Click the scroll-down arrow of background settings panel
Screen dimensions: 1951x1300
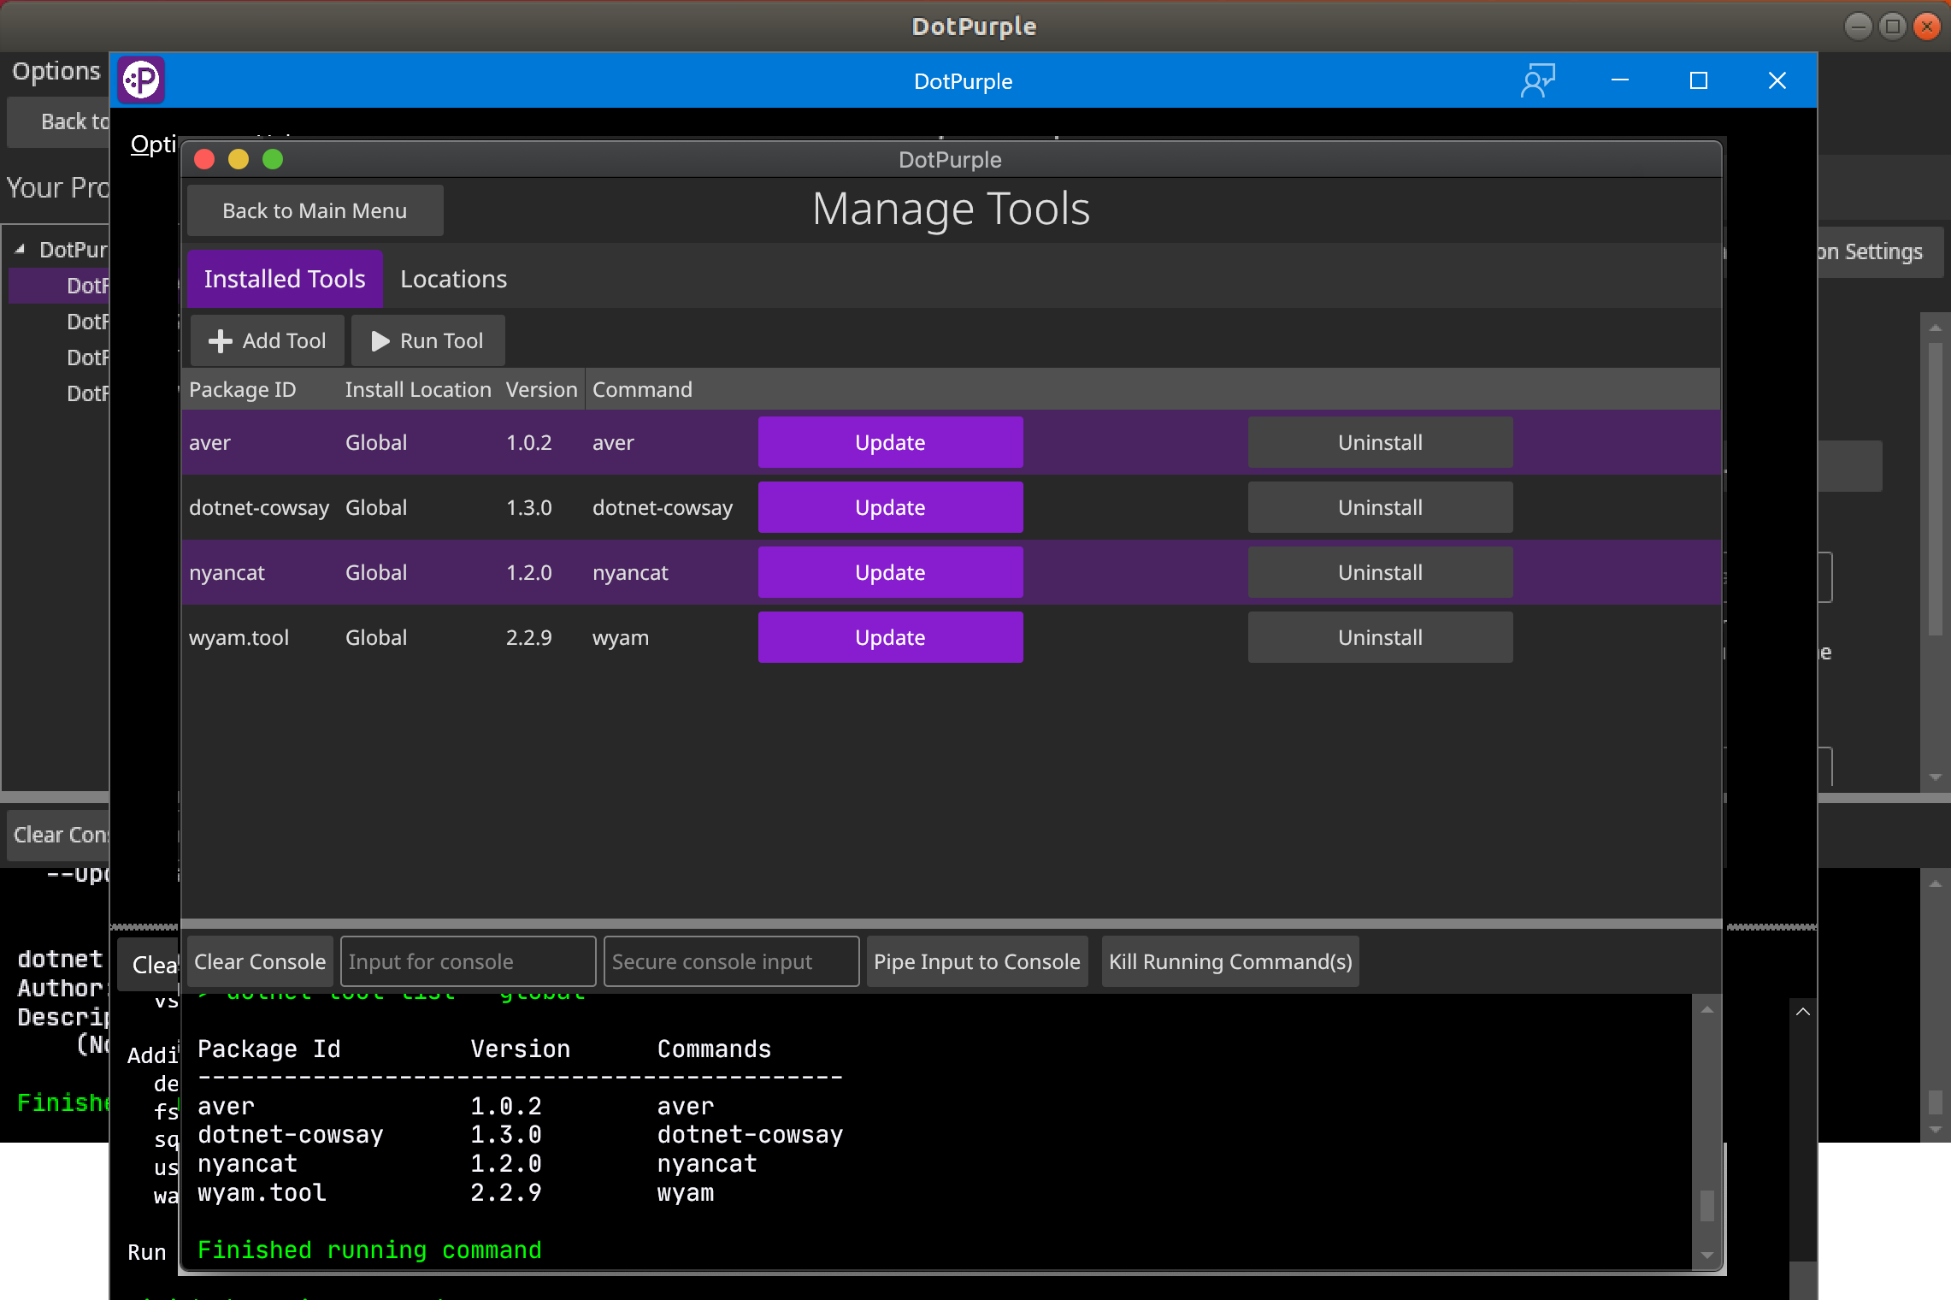(1936, 777)
